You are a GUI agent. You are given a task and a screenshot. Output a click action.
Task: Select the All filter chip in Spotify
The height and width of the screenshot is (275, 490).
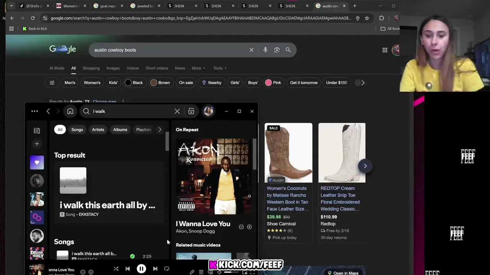tap(60, 129)
